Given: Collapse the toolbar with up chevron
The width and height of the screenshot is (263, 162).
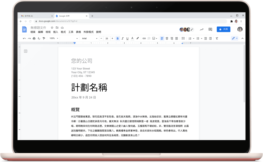Looking at the screenshot, I should click(242, 38).
